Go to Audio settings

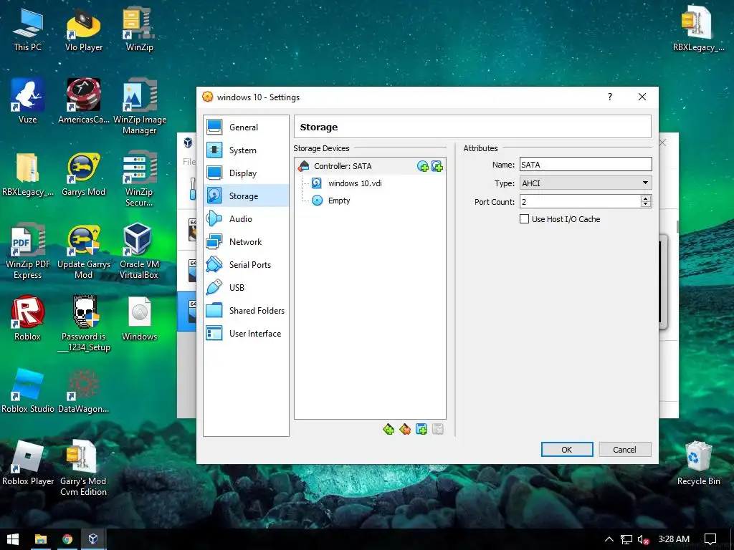coord(246,219)
